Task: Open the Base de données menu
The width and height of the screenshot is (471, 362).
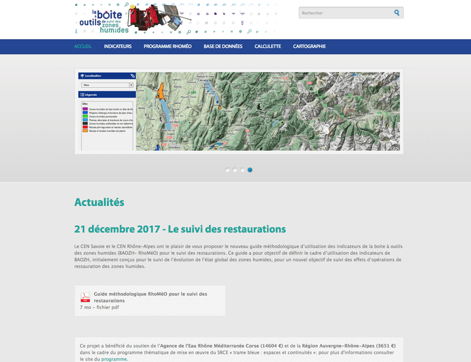Action: [x=223, y=46]
